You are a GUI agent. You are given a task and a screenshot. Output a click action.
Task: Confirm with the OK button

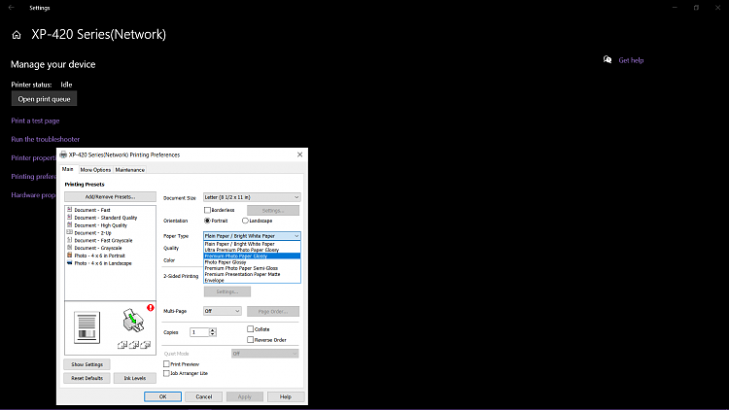(162, 396)
